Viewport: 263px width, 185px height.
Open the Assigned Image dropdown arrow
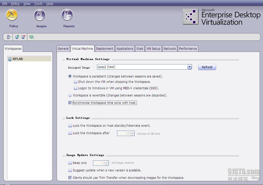click(190, 67)
